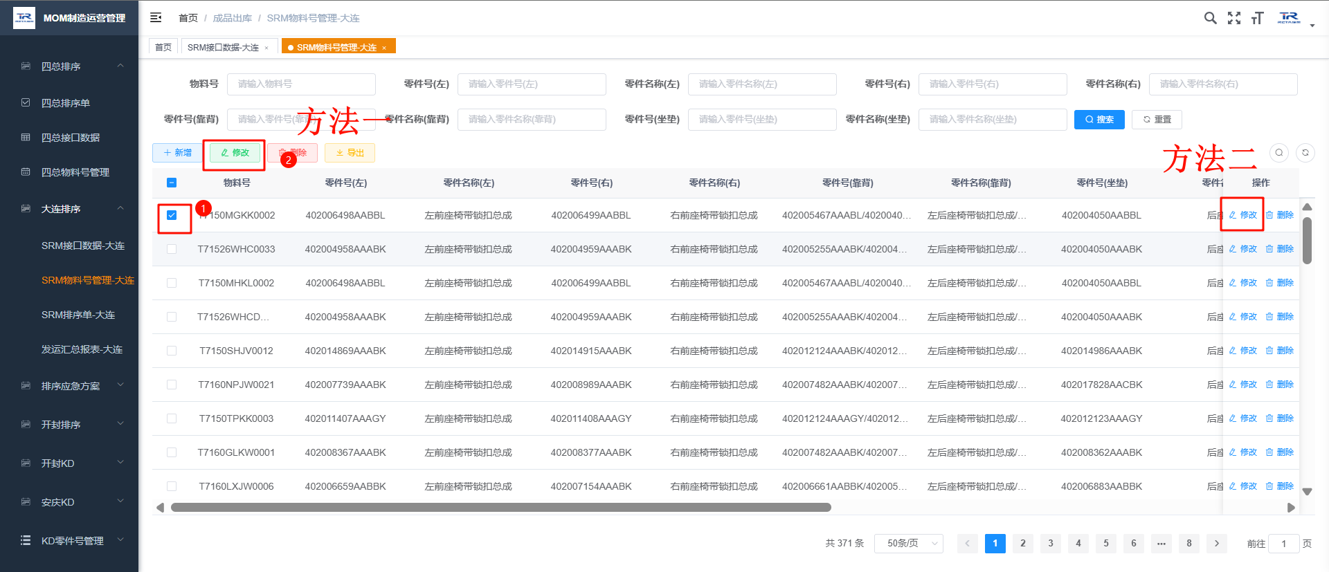Open SRM接口数据-大连 sidebar item
1329x572 pixels.
point(69,246)
